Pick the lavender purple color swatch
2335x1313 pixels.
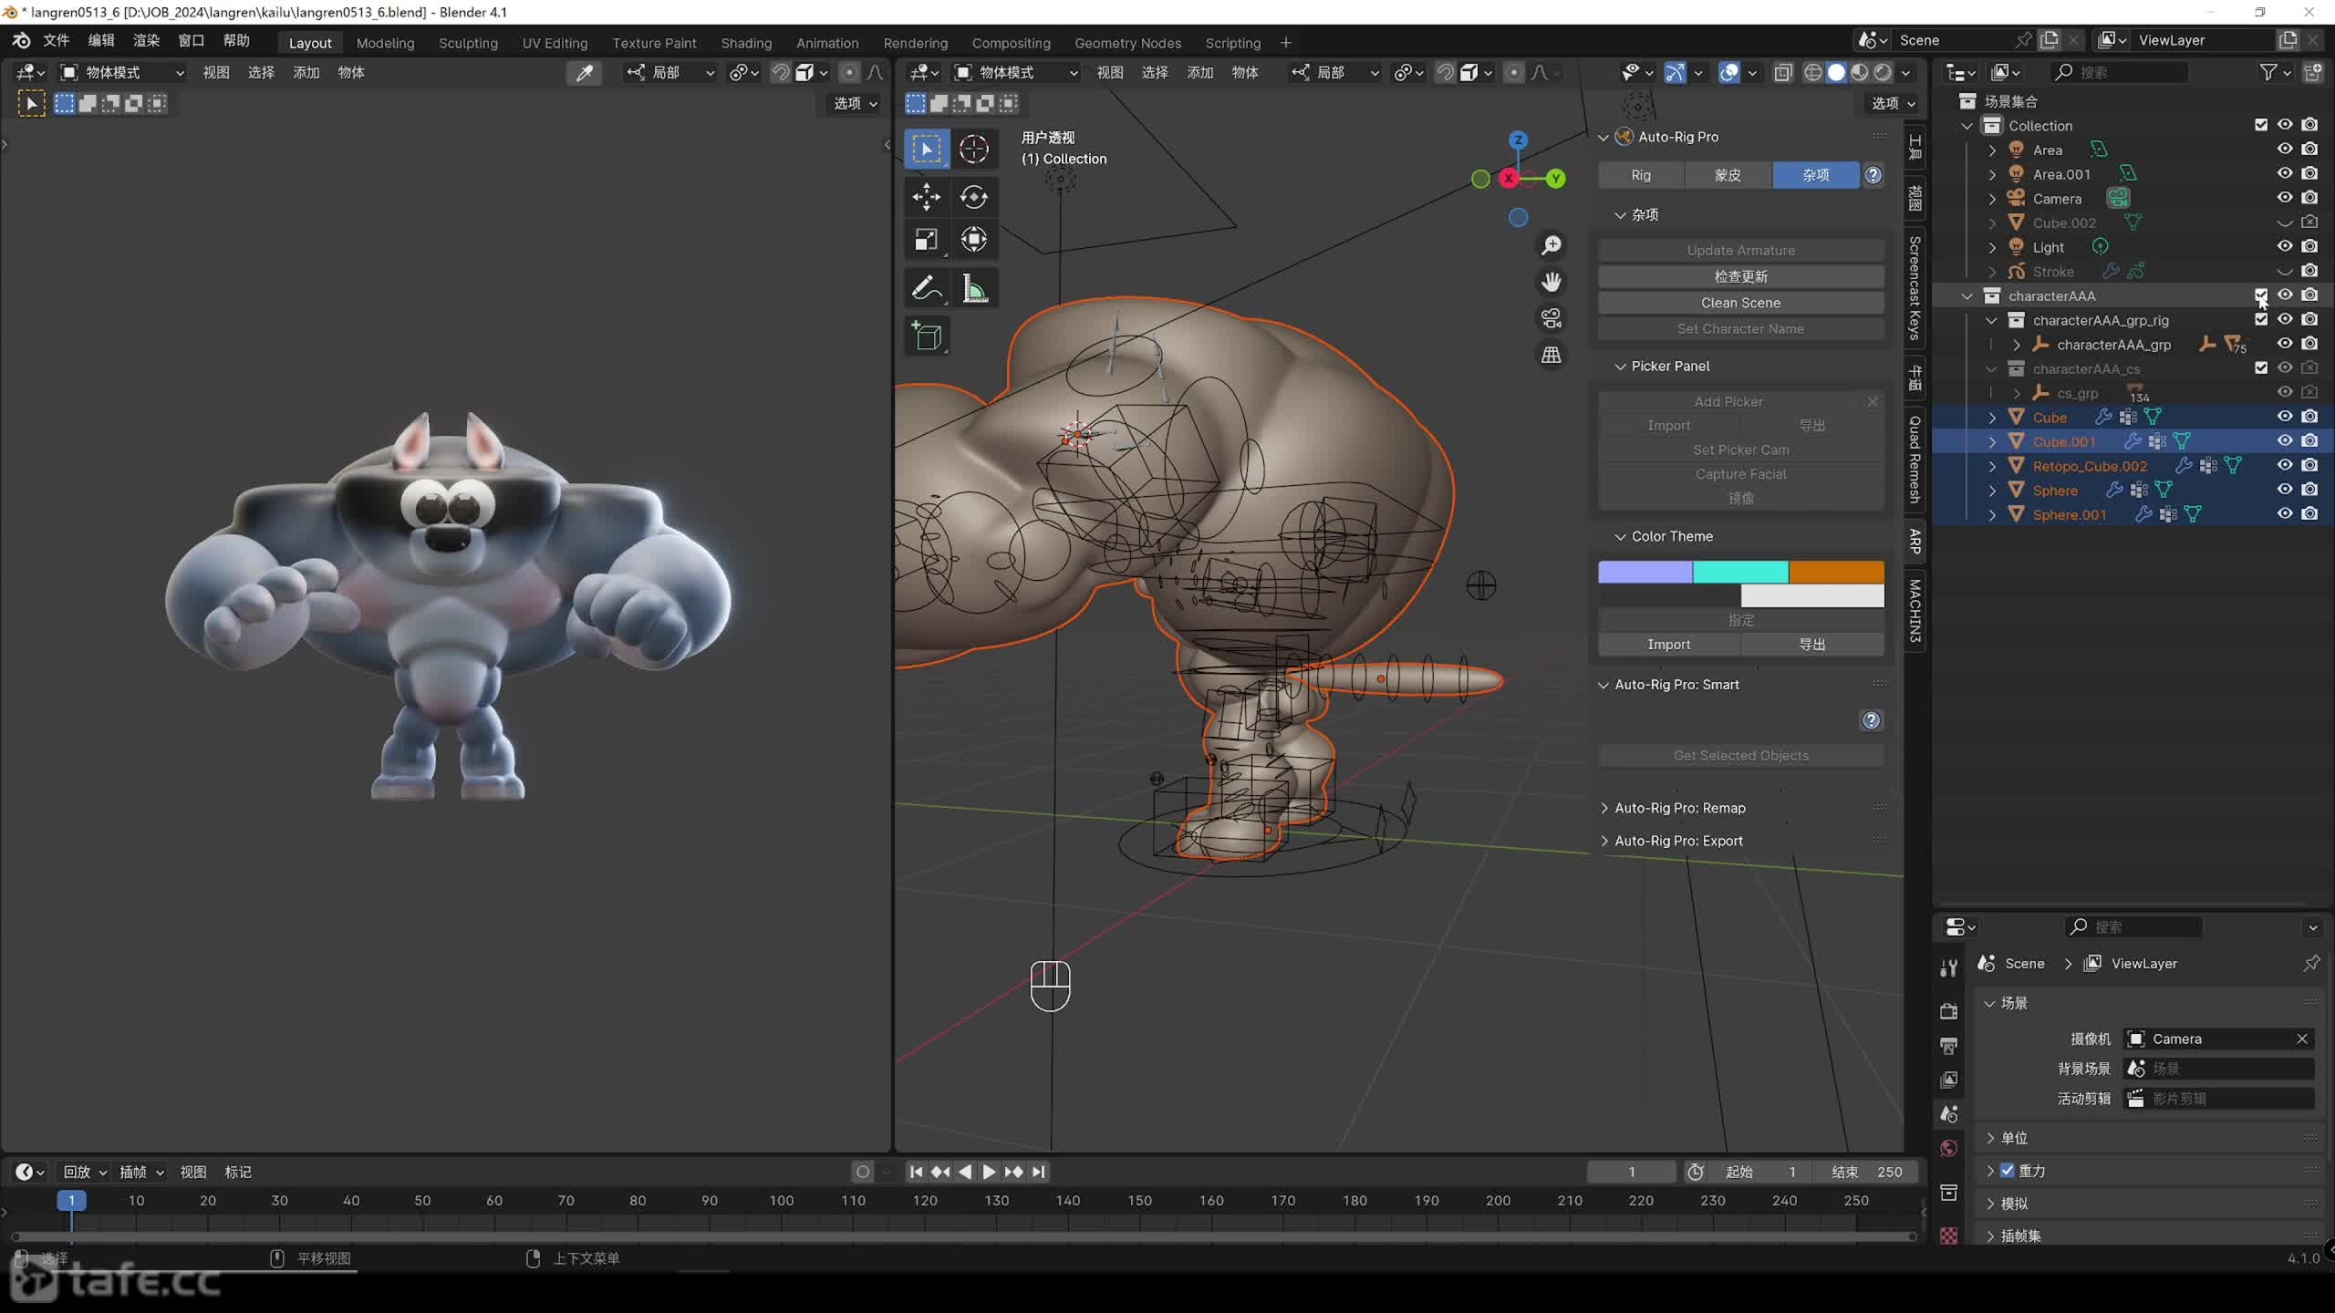(1645, 572)
